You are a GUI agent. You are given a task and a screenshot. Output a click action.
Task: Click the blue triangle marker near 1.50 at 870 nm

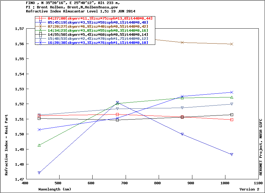tap(182, 134)
